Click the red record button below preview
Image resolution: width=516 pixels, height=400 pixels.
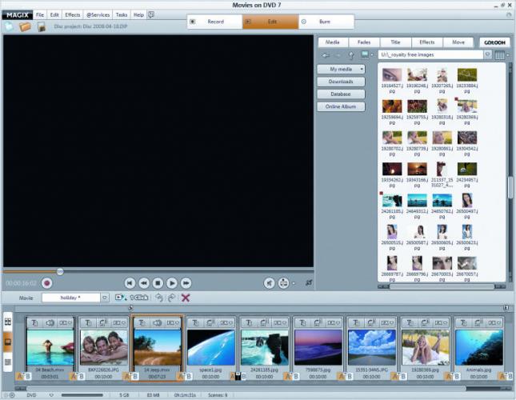(47, 283)
